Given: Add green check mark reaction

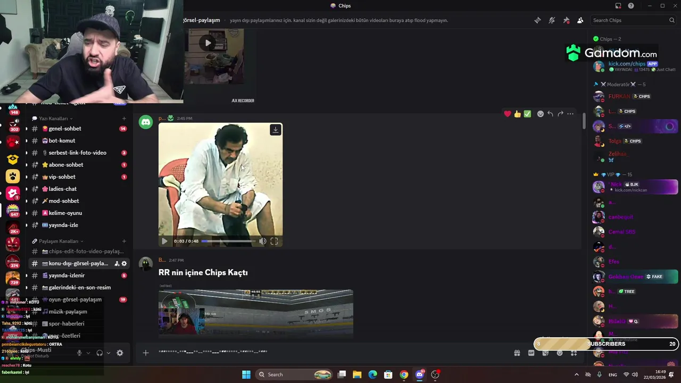Looking at the screenshot, I should pyautogui.click(x=527, y=114).
